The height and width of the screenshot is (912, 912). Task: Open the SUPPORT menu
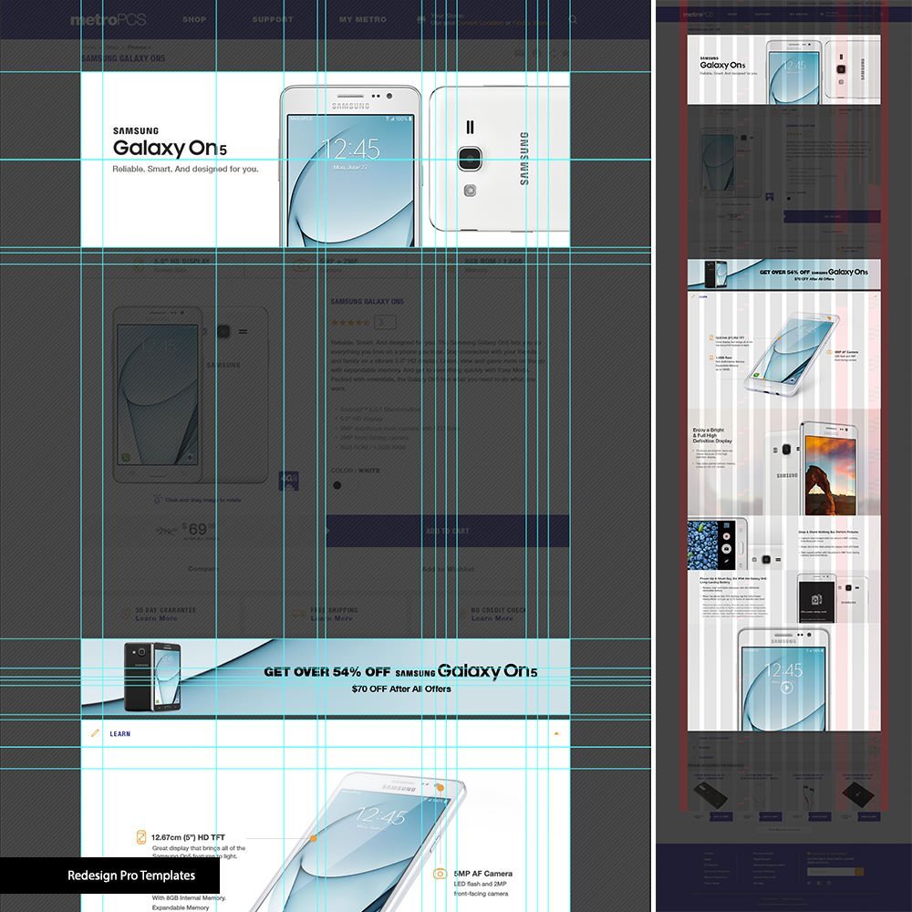pos(273,19)
